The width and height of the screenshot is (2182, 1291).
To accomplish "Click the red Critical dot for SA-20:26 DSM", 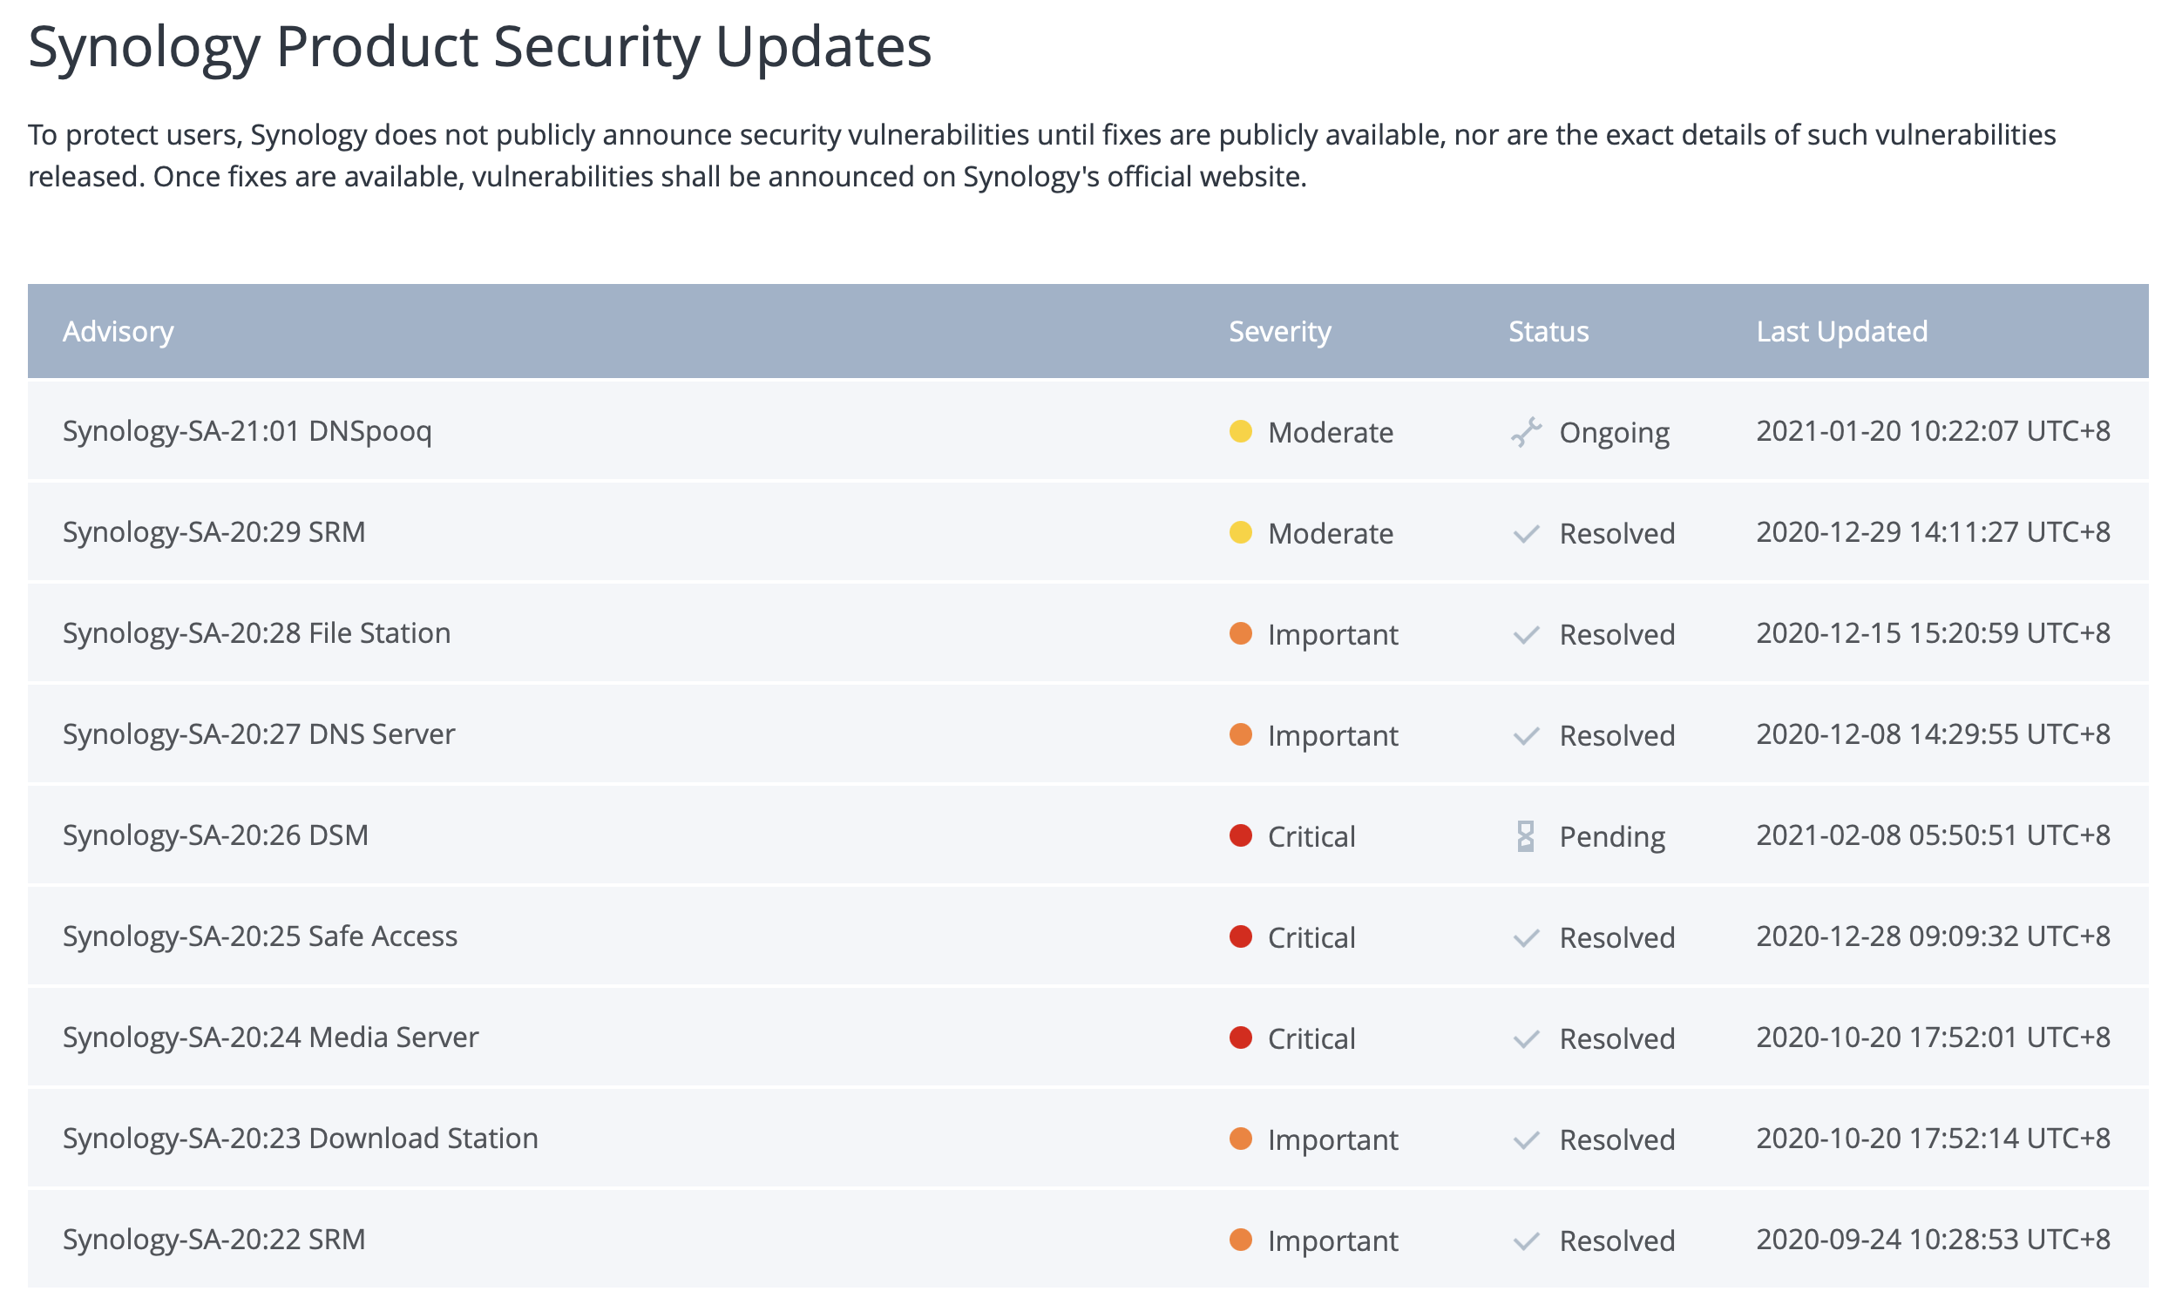I will pos(1240,835).
